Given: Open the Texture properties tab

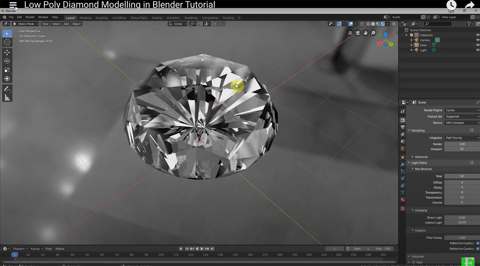Looking at the screenshot, I should click(x=402, y=209).
